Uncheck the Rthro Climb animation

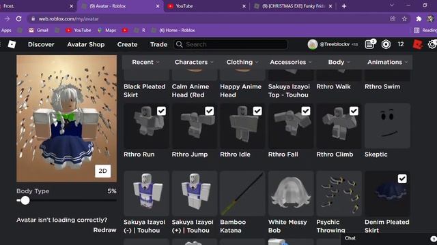354,111
